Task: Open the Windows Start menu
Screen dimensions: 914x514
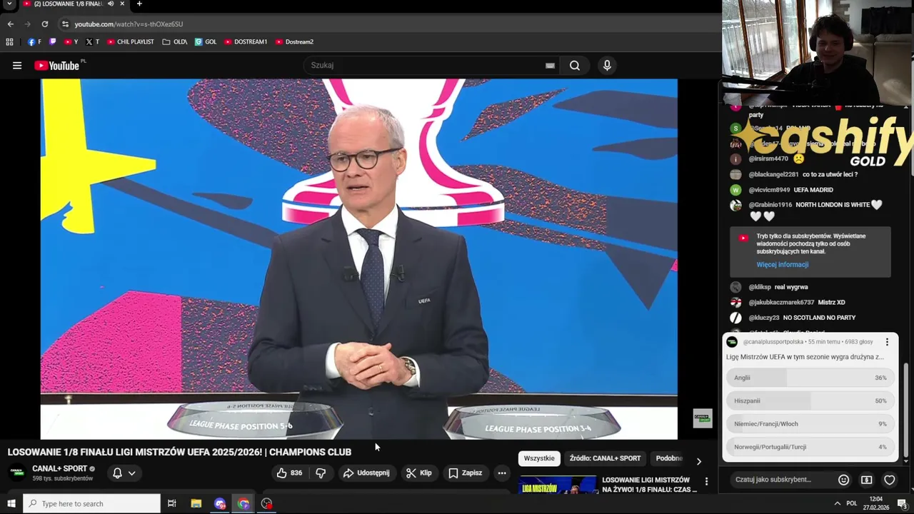Action: pyautogui.click(x=11, y=503)
